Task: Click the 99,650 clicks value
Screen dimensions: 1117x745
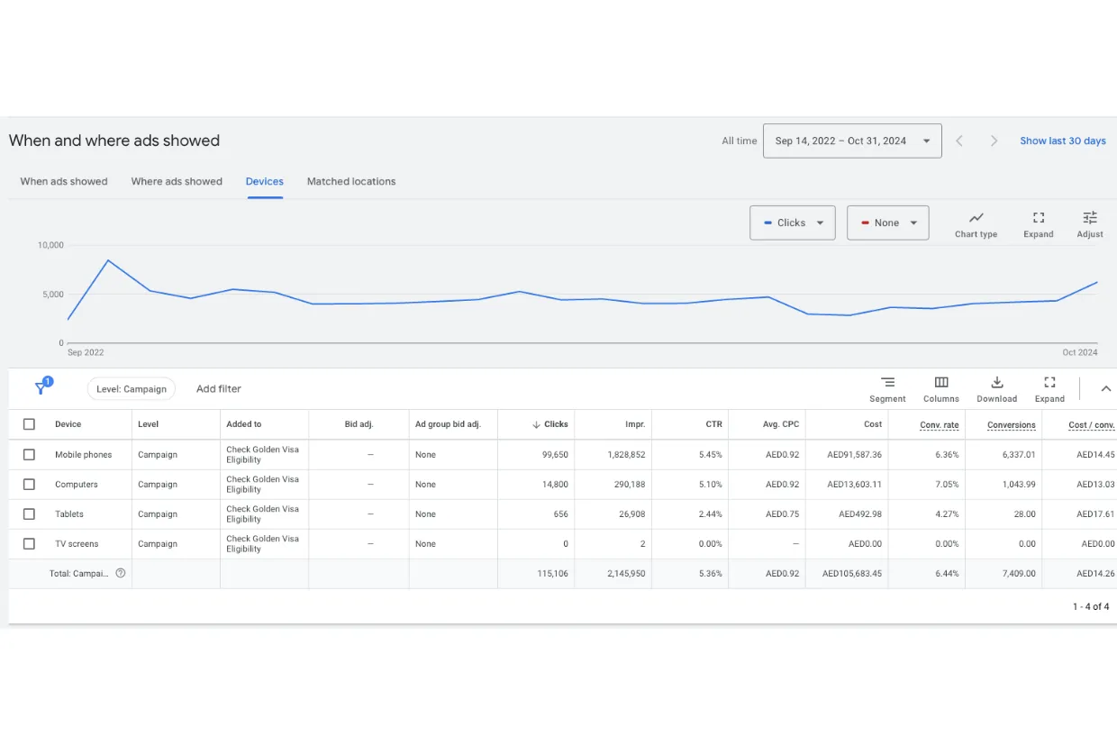Action: (555, 455)
